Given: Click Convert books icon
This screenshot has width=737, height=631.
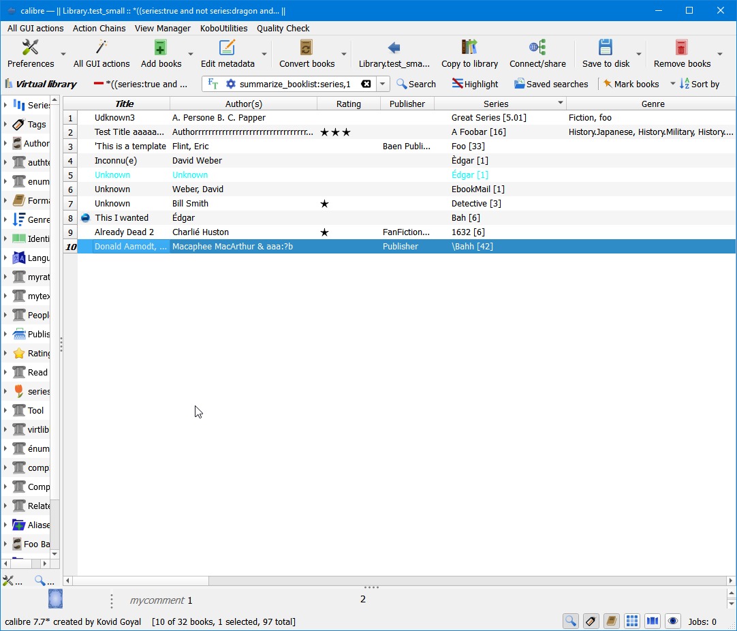Looking at the screenshot, I should tap(307, 48).
